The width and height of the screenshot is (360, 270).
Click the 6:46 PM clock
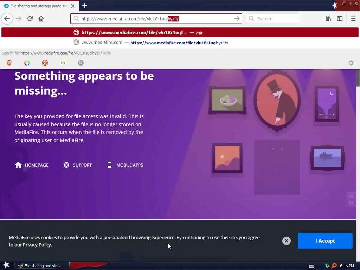pos(347,266)
